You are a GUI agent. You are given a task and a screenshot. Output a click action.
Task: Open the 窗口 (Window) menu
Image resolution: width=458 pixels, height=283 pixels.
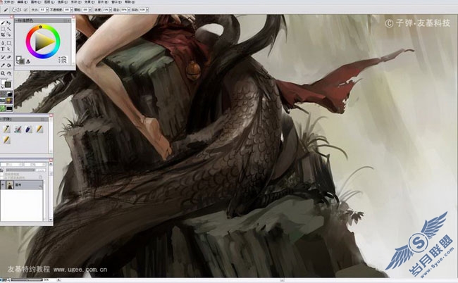[116, 2]
